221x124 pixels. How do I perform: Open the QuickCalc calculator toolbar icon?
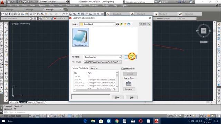point(98,14)
